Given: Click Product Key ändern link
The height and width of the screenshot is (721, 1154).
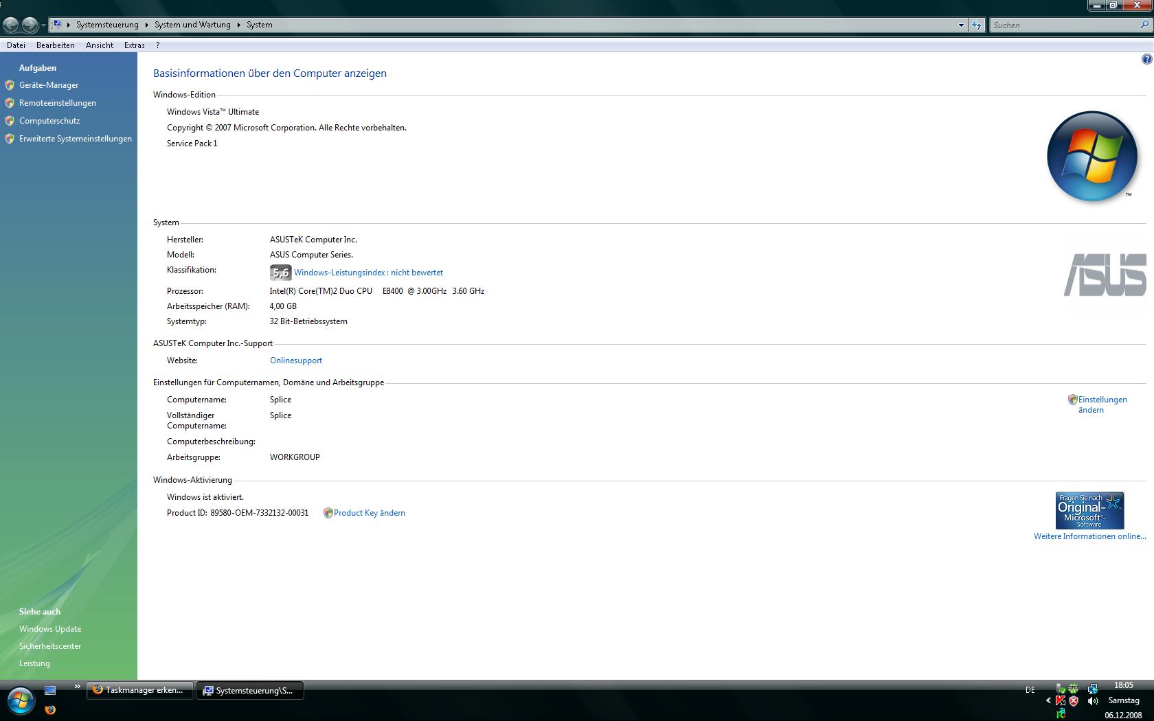Looking at the screenshot, I should tap(370, 513).
